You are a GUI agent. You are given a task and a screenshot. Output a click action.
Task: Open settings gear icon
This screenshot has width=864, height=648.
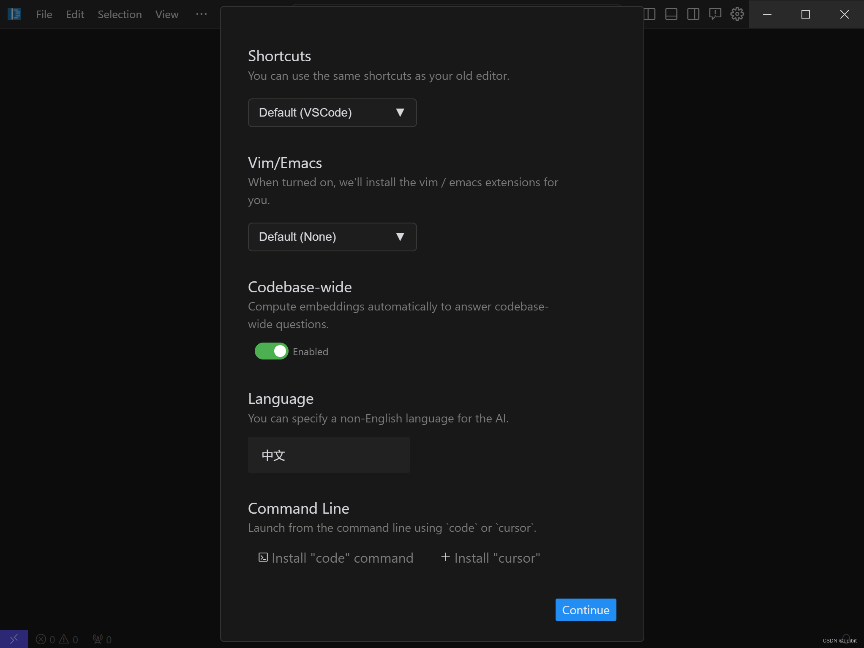pyautogui.click(x=737, y=14)
